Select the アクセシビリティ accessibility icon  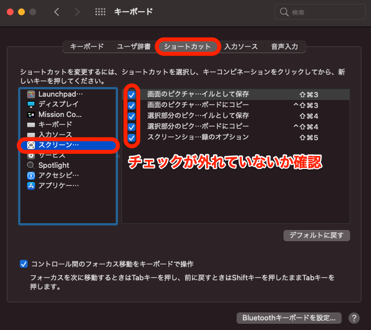point(31,175)
